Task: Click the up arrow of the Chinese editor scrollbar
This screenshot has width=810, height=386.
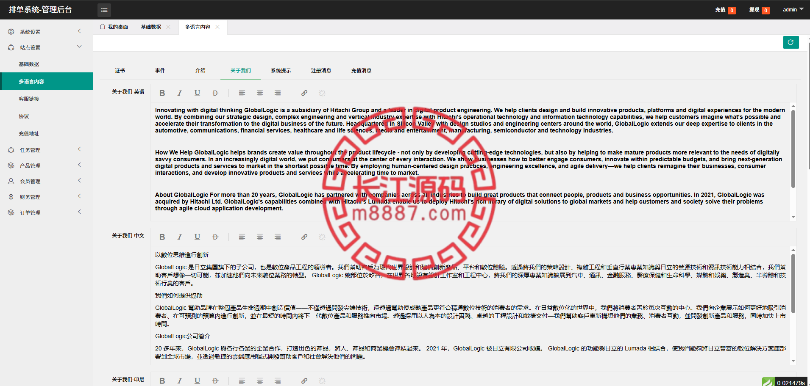Action: click(793, 250)
